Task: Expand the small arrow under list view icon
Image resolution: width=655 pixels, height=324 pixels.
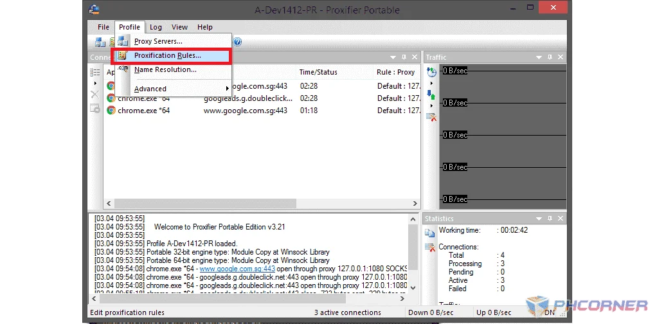Action: pyautogui.click(x=95, y=84)
